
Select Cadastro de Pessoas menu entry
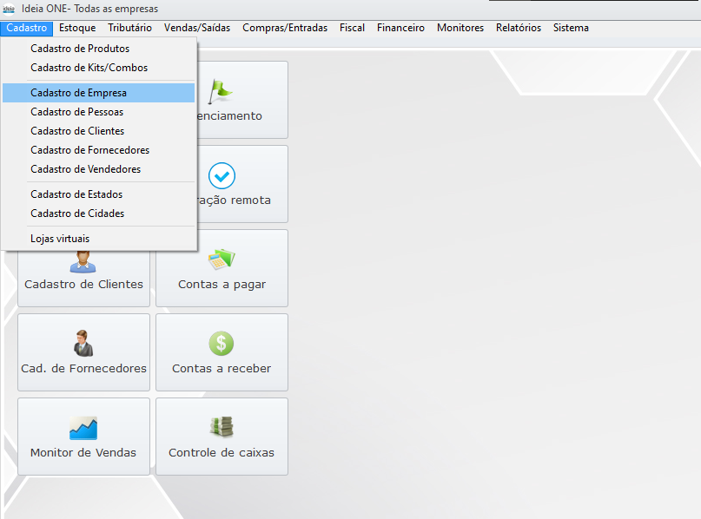click(76, 112)
